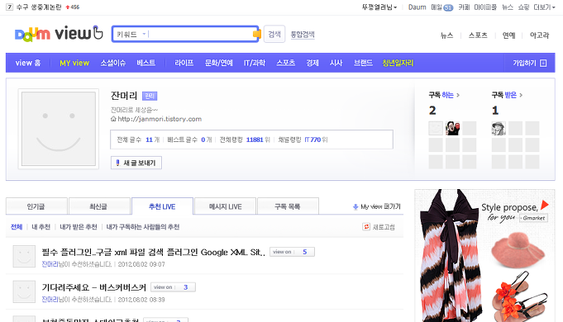Click the boxing glove subscription avatar

pos(452,128)
